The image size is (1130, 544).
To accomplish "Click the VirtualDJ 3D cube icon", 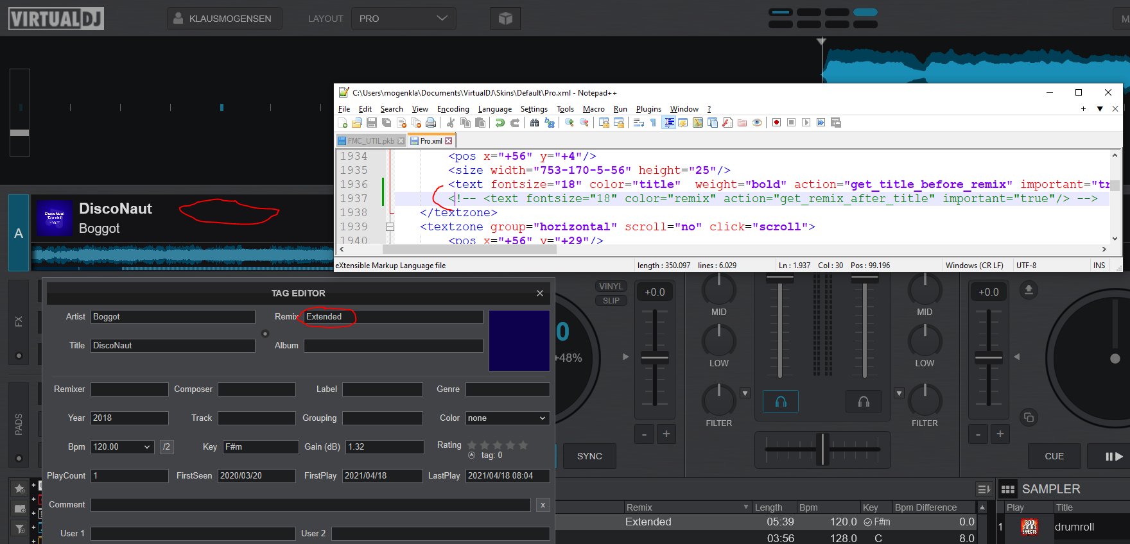I will [x=505, y=19].
